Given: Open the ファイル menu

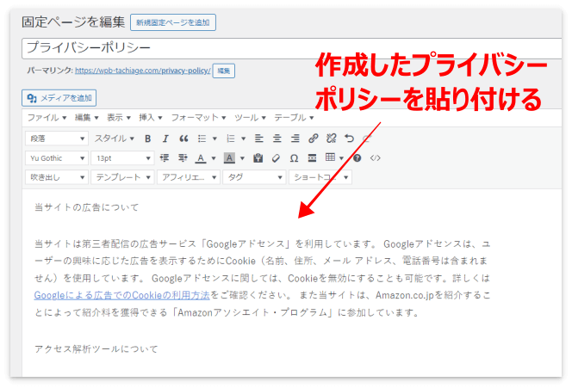Looking at the screenshot, I should 47,118.
